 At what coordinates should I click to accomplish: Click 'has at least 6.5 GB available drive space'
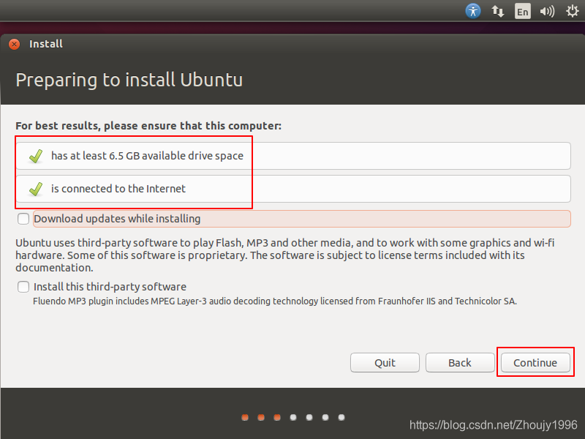pos(147,156)
